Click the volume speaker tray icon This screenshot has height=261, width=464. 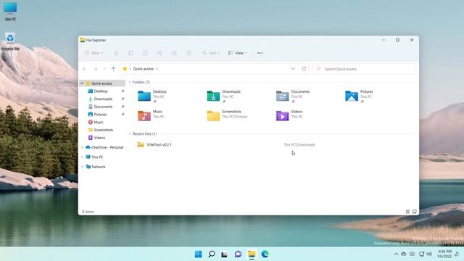pos(429,254)
